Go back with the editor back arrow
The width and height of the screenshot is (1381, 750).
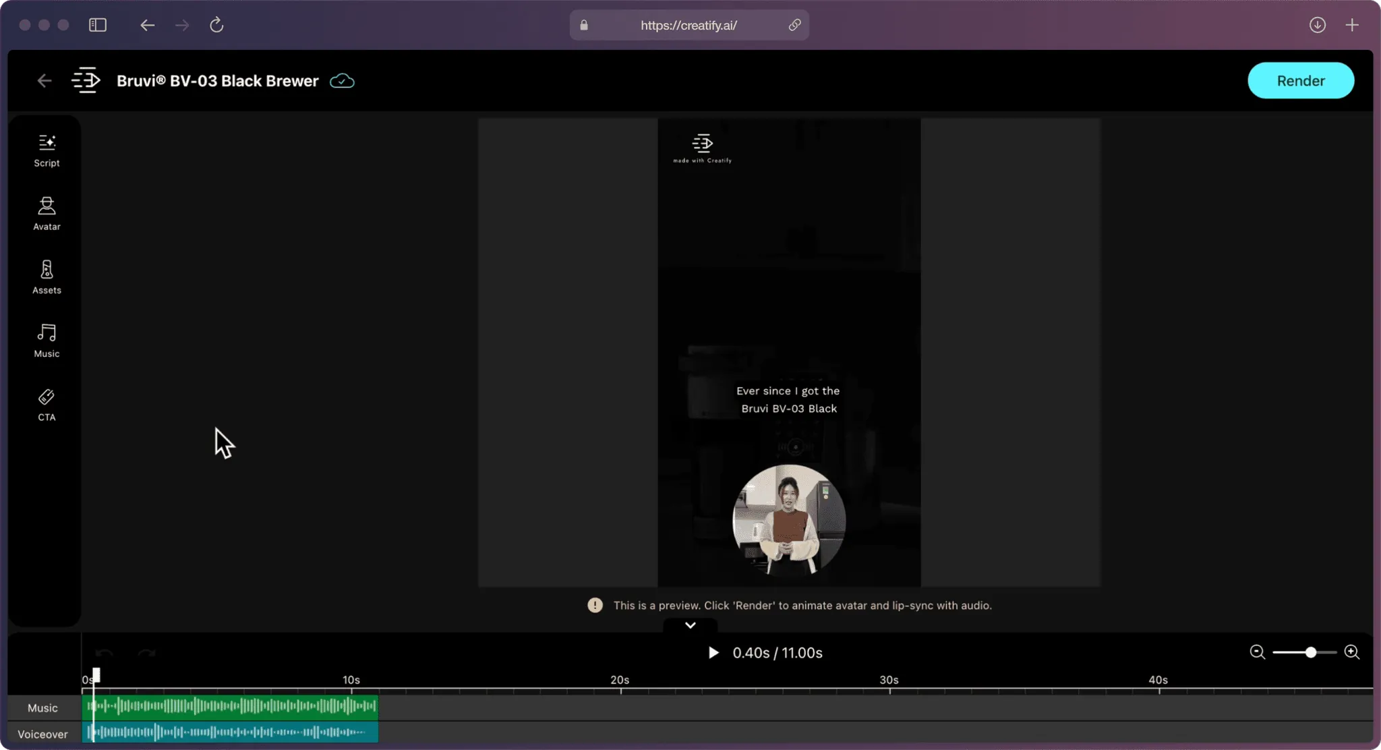coord(45,81)
